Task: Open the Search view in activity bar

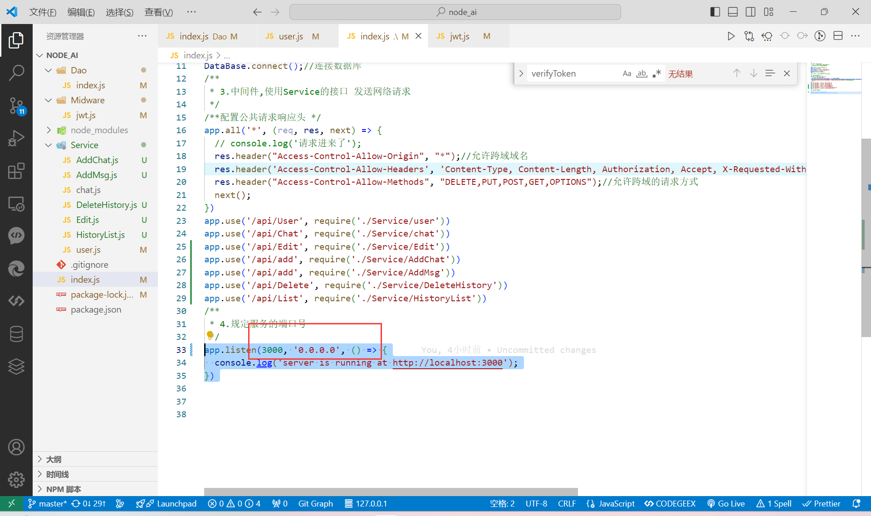Action: (16, 72)
